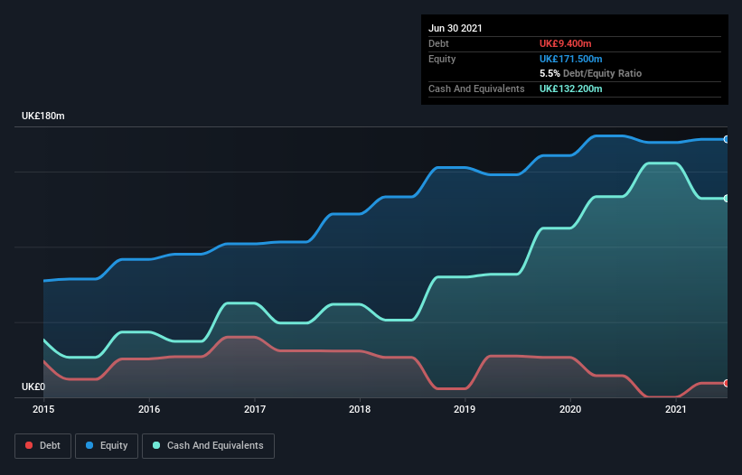Viewport: 742px width, 475px height.
Task: Click Cash And Equivalents tooltip label
Action: [476, 88]
